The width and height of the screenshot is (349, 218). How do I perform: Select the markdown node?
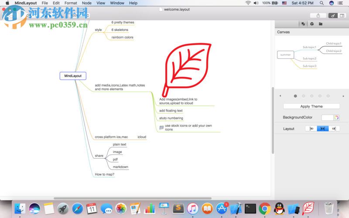point(120,167)
